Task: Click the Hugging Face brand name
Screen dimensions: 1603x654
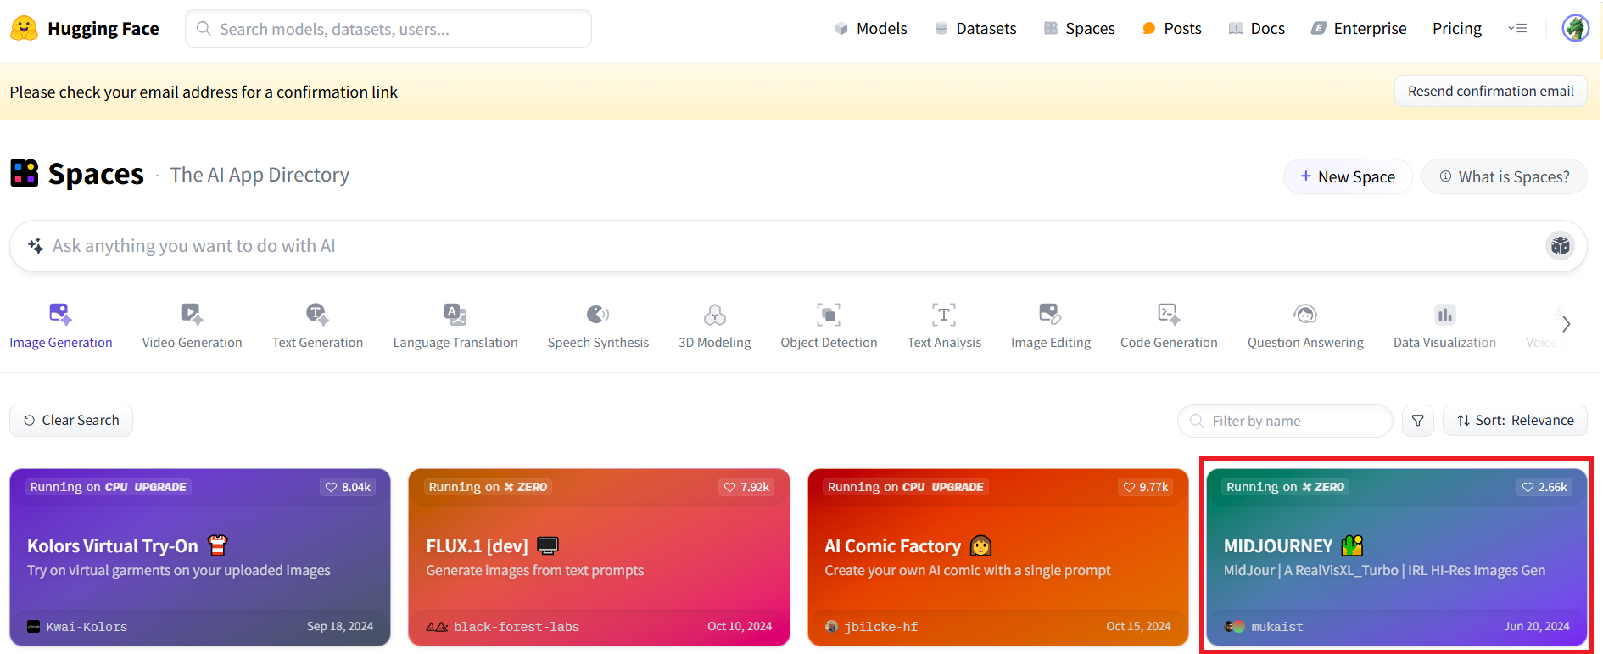Action: pos(103,29)
